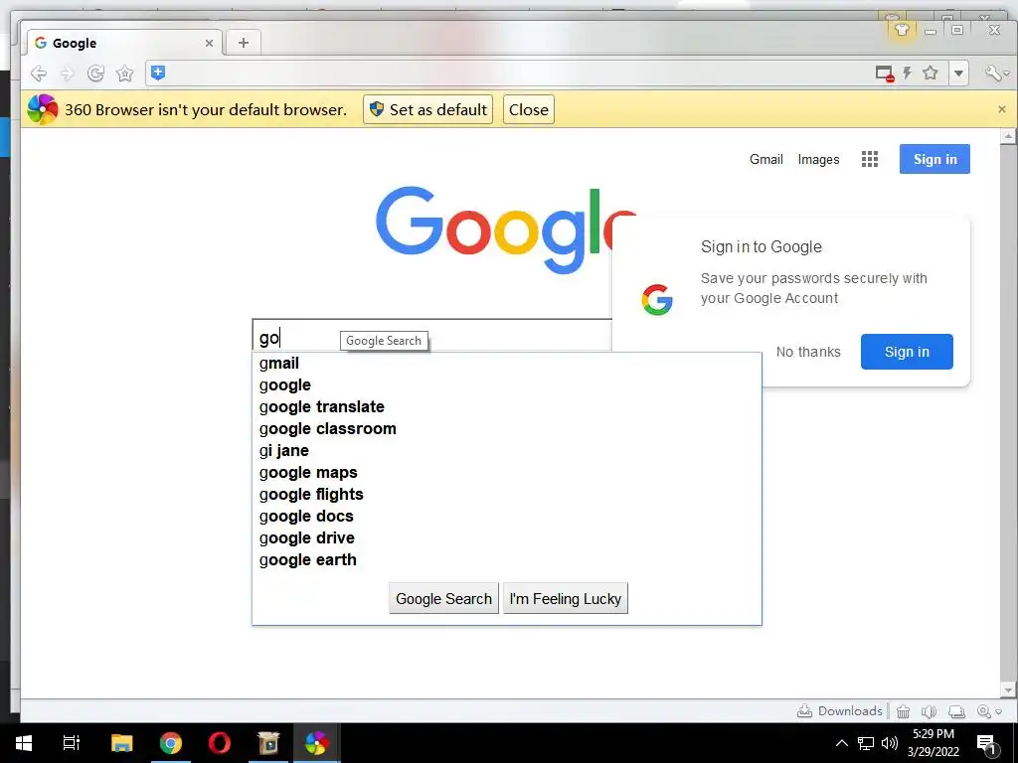Click the system tray volume icon
This screenshot has height=763, width=1018.
(890, 743)
